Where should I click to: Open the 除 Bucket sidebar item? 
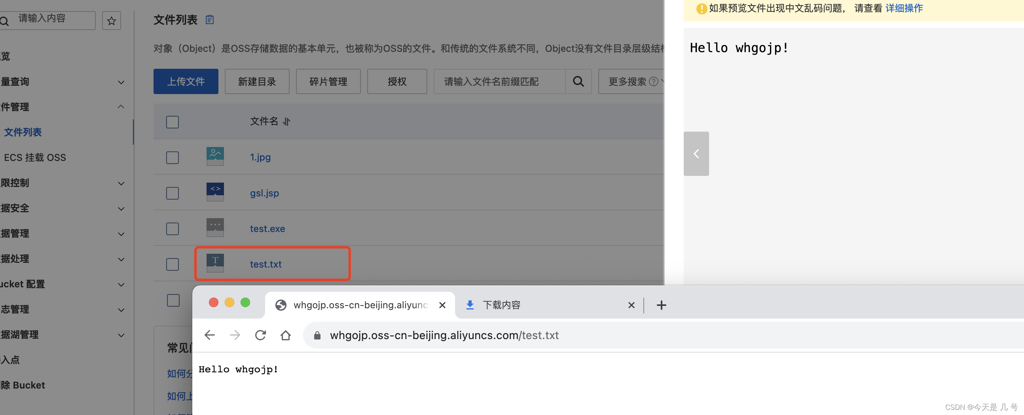point(23,385)
